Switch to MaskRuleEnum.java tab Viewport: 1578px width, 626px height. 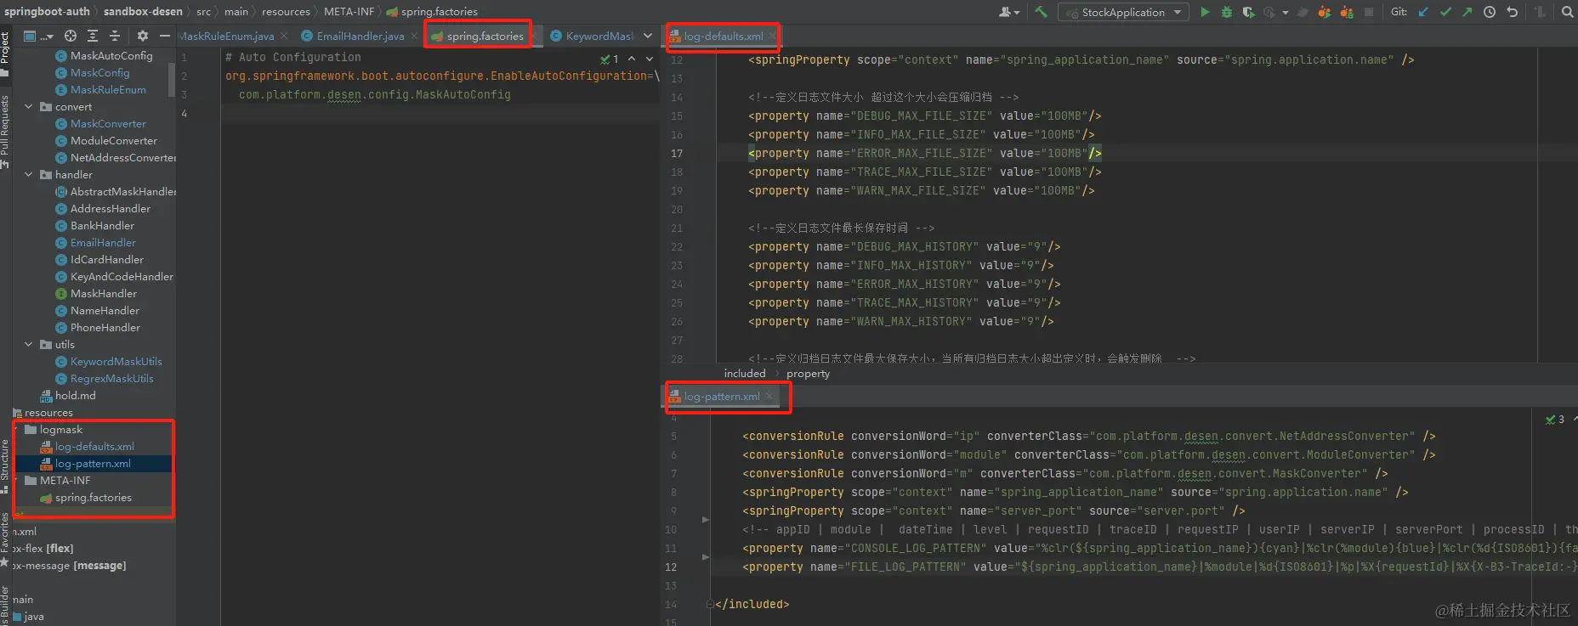(227, 36)
